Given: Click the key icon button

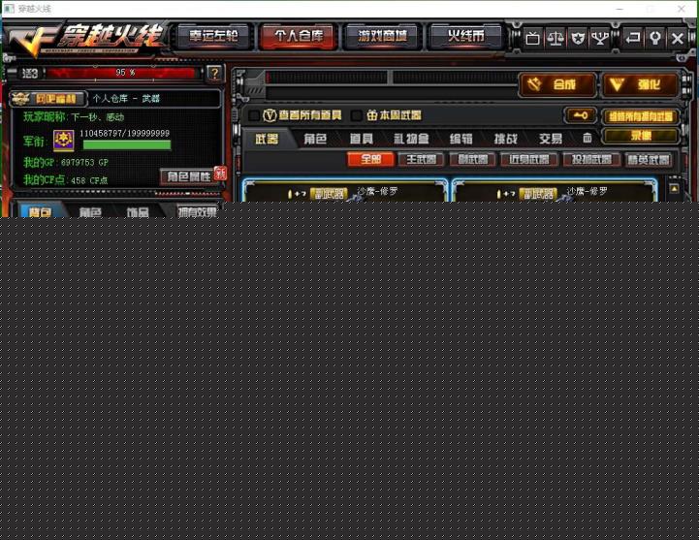Looking at the screenshot, I should click(x=580, y=116).
